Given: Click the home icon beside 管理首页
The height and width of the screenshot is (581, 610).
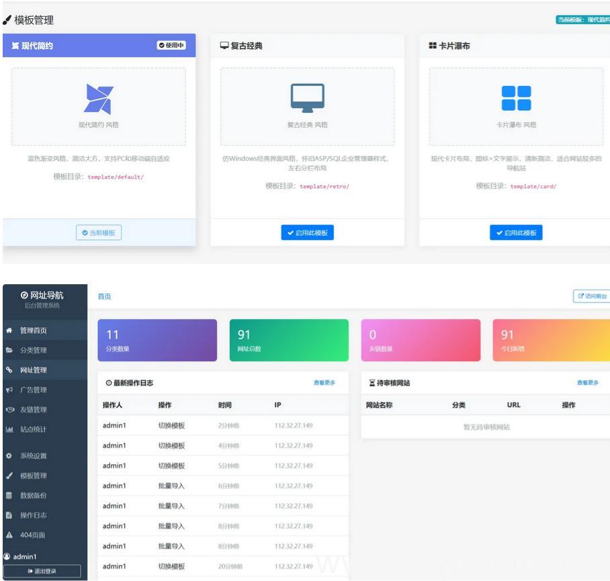Looking at the screenshot, I should click(x=9, y=330).
